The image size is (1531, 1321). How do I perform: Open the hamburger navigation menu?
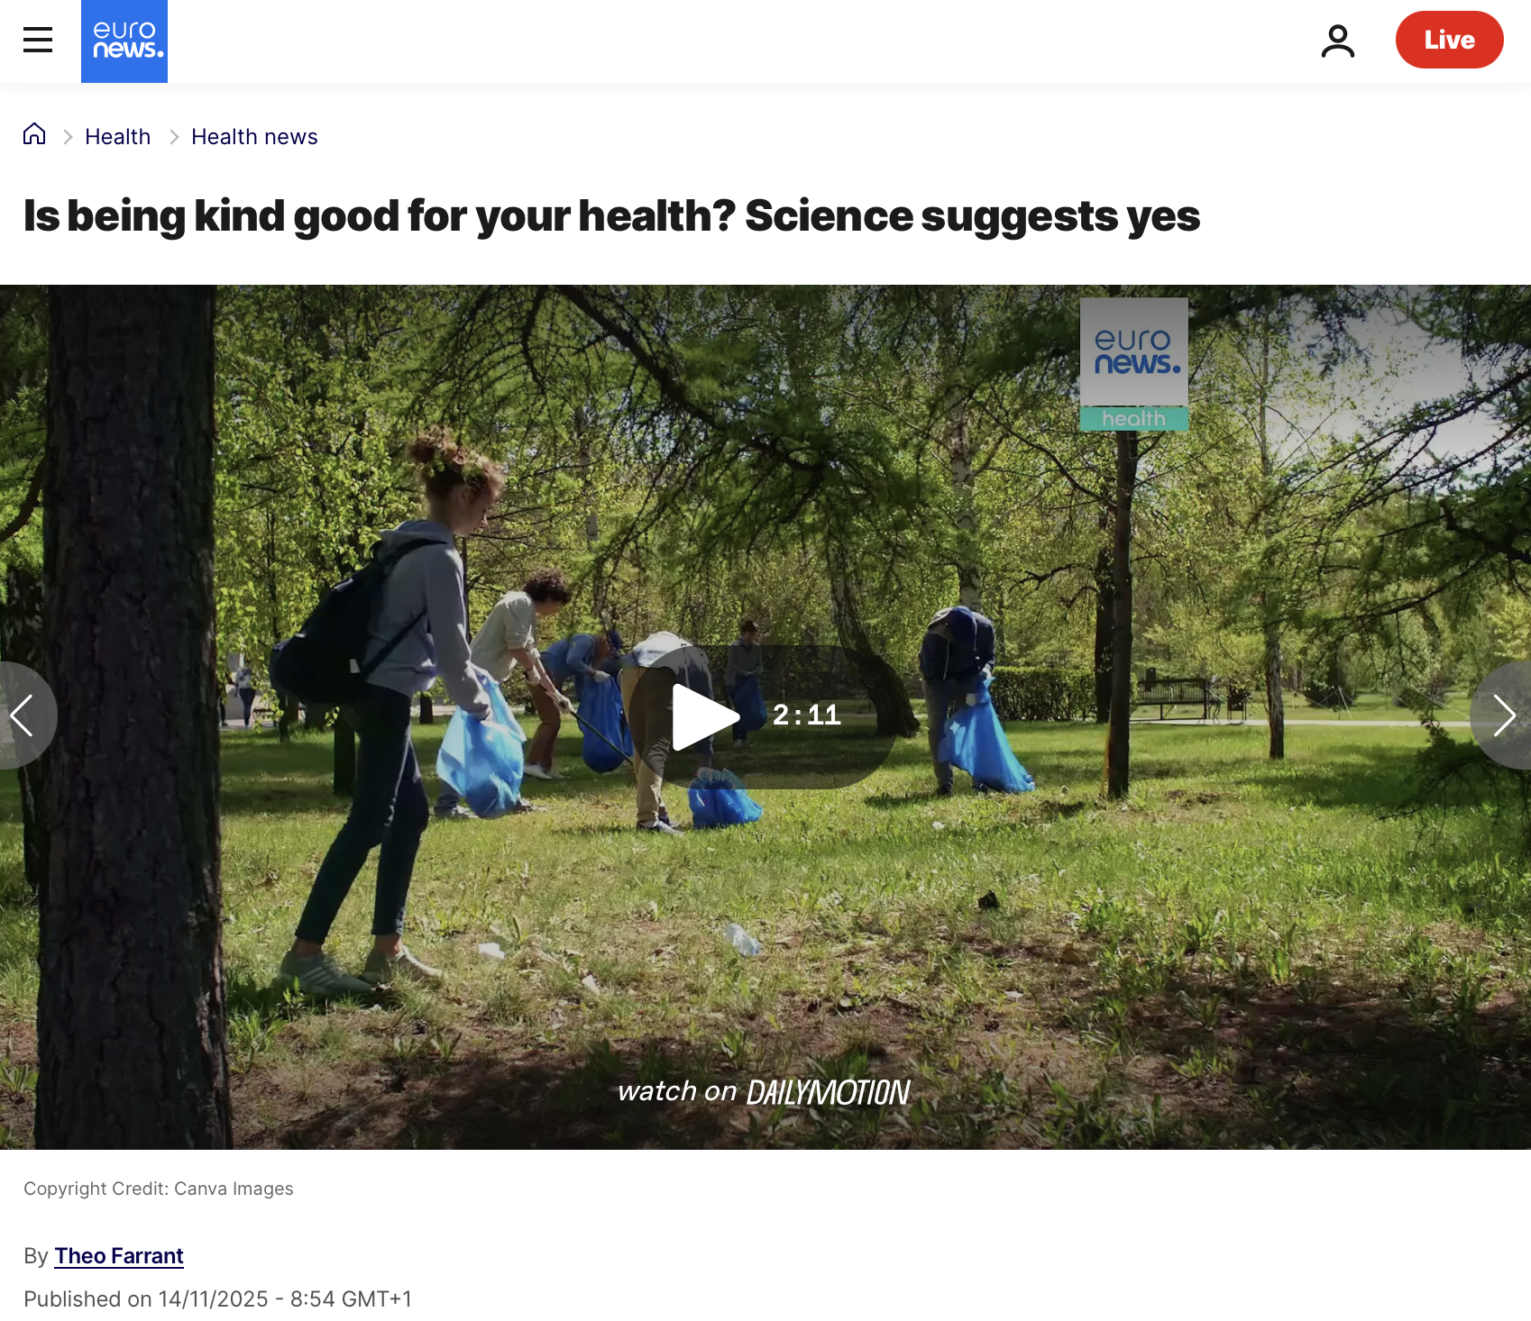tap(38, 40)
